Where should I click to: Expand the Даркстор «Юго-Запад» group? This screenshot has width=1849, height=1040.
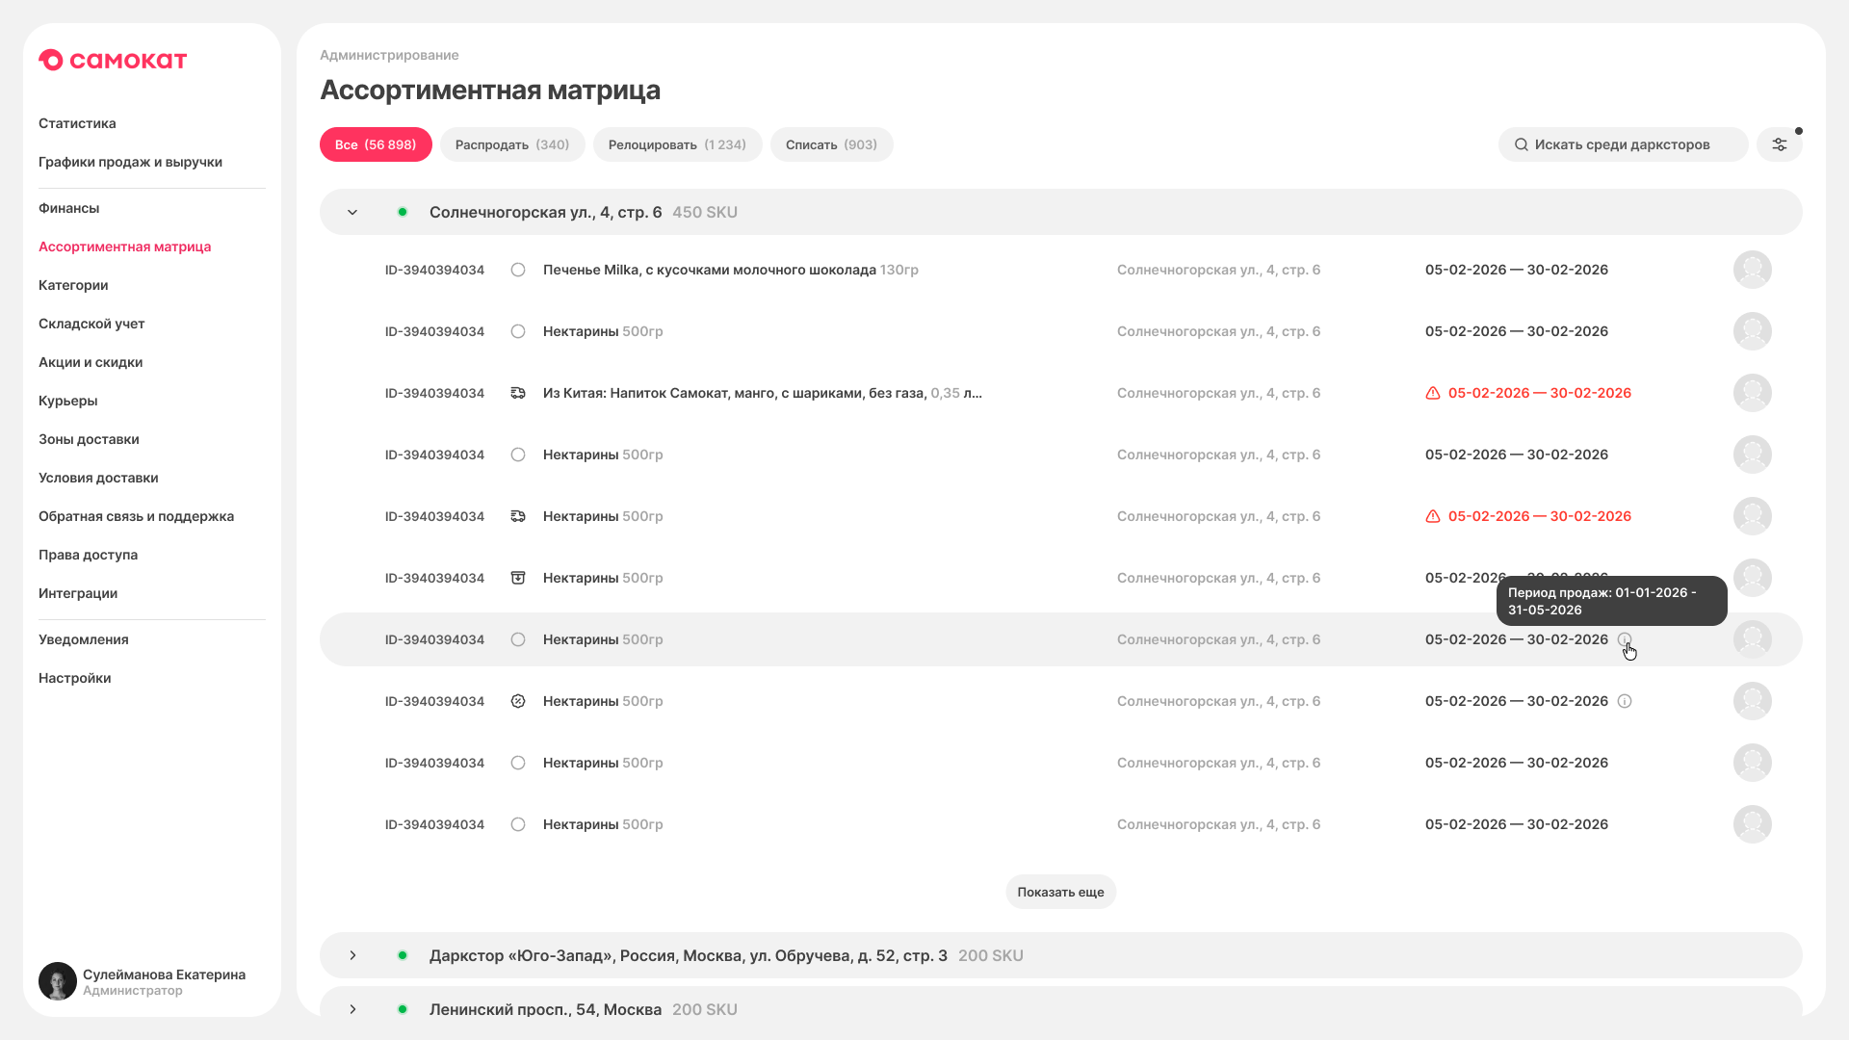(x=352, y=955)
